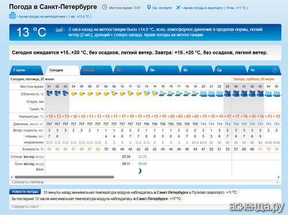This screenshot has height=215, width=288.
Task: Click the local time clock icon
Action: pos(105,7)
